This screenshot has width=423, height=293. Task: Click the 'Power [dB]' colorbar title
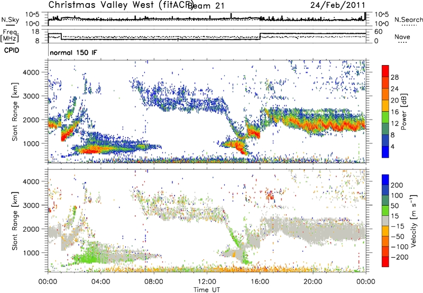(403, 112)
